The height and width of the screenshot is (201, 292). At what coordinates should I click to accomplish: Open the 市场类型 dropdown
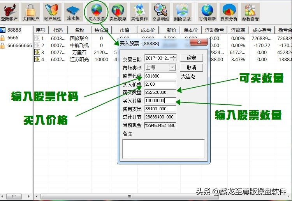[172, 67]
